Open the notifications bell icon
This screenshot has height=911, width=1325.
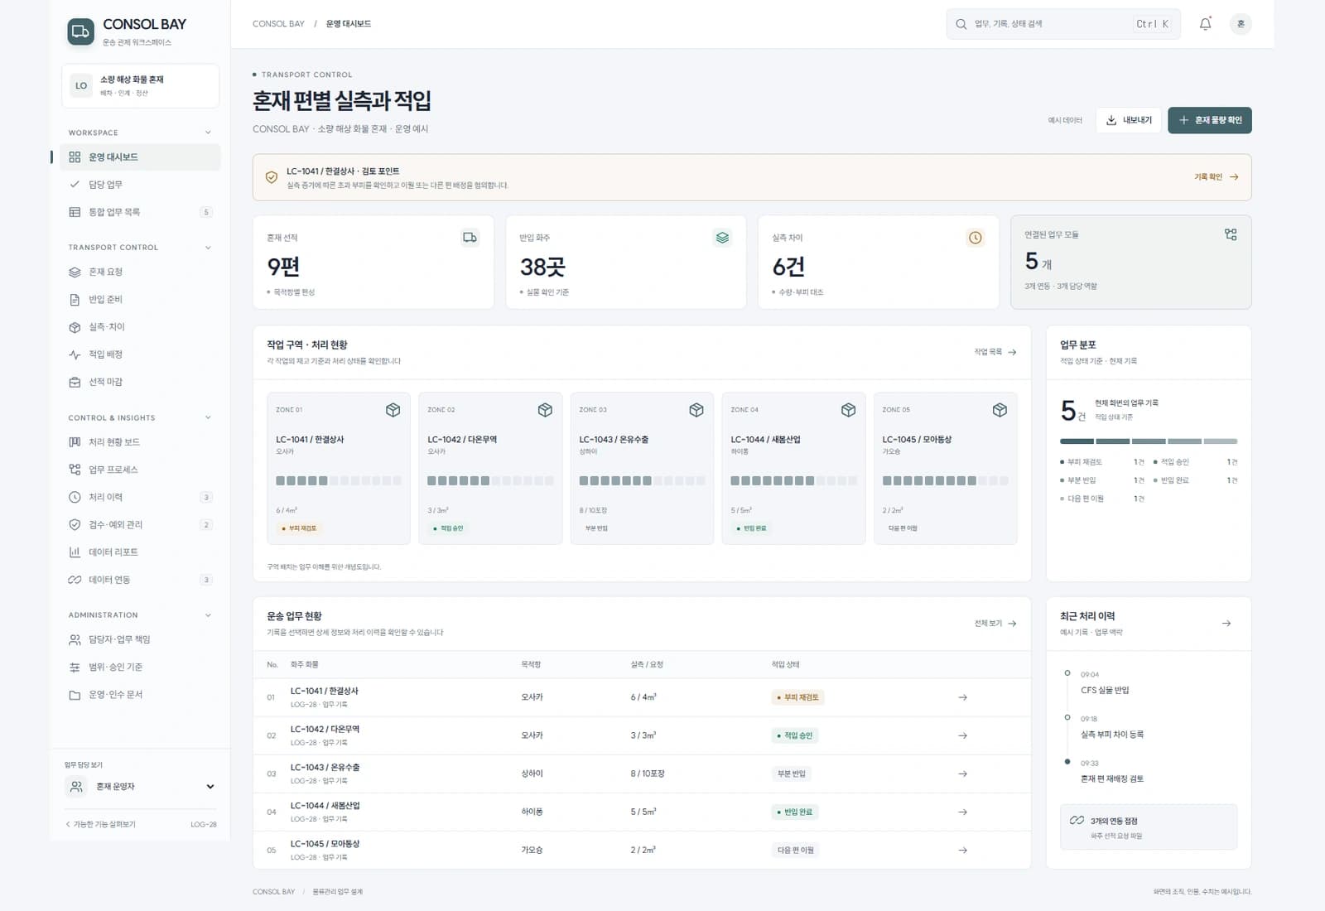(x=1205, y=24)
